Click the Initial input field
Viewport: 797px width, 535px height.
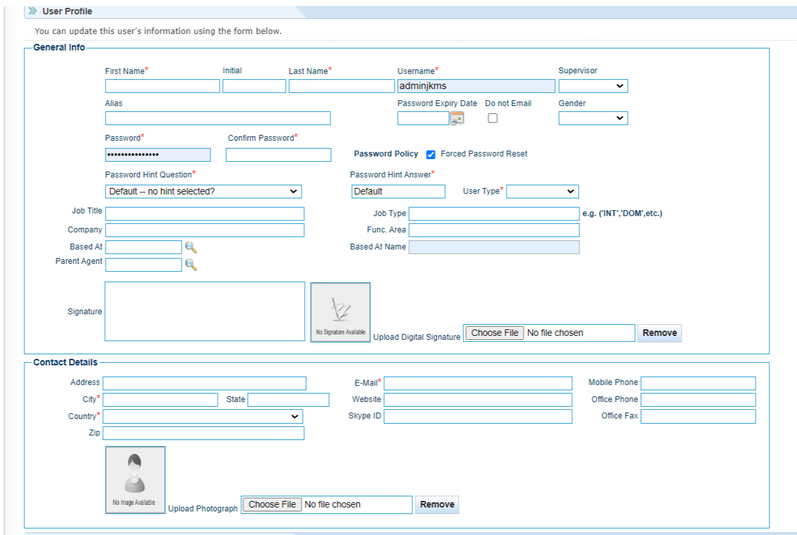(254, 86)
